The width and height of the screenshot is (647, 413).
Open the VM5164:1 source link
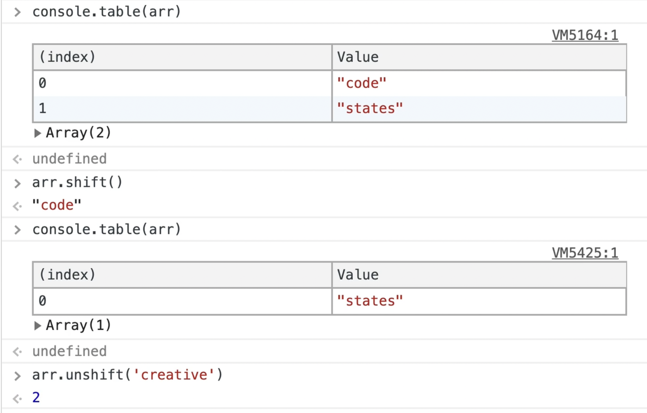pos(584,35)
